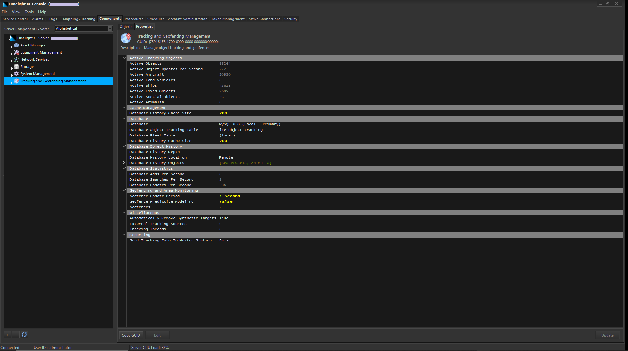This screenshot has height=351, width=628.
Task: Click the Database History Location Remote value
Action: pos(226,157)
